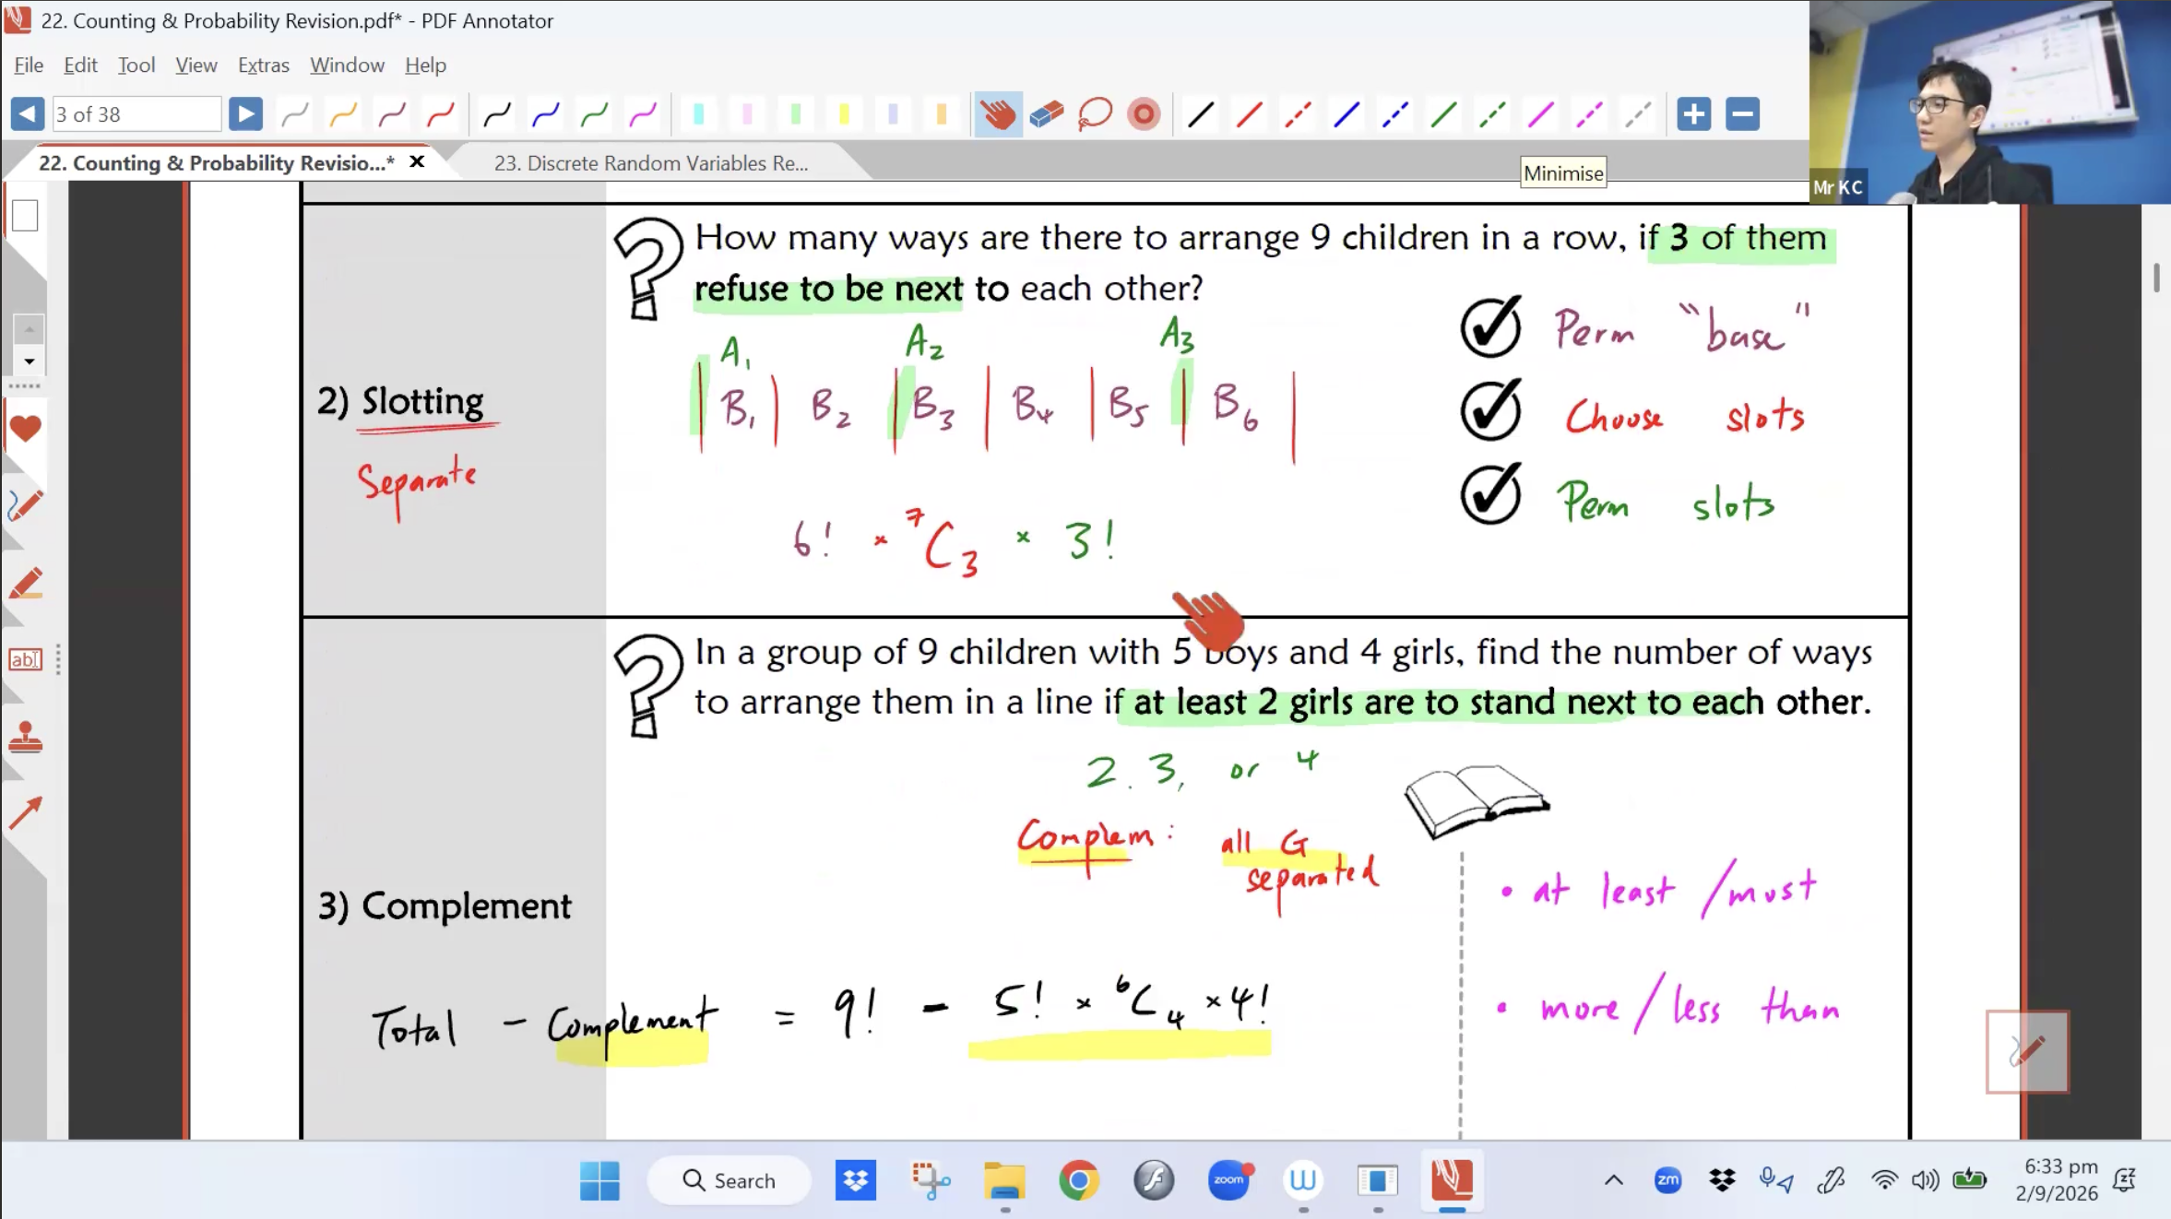Open Google Chrome from the taskbar
The height and width of the screenshot is (1219, 2171).
(x=1079, y=1180)
